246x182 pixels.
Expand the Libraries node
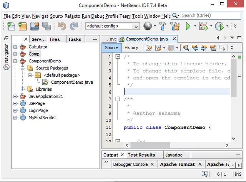coord(23,89)
